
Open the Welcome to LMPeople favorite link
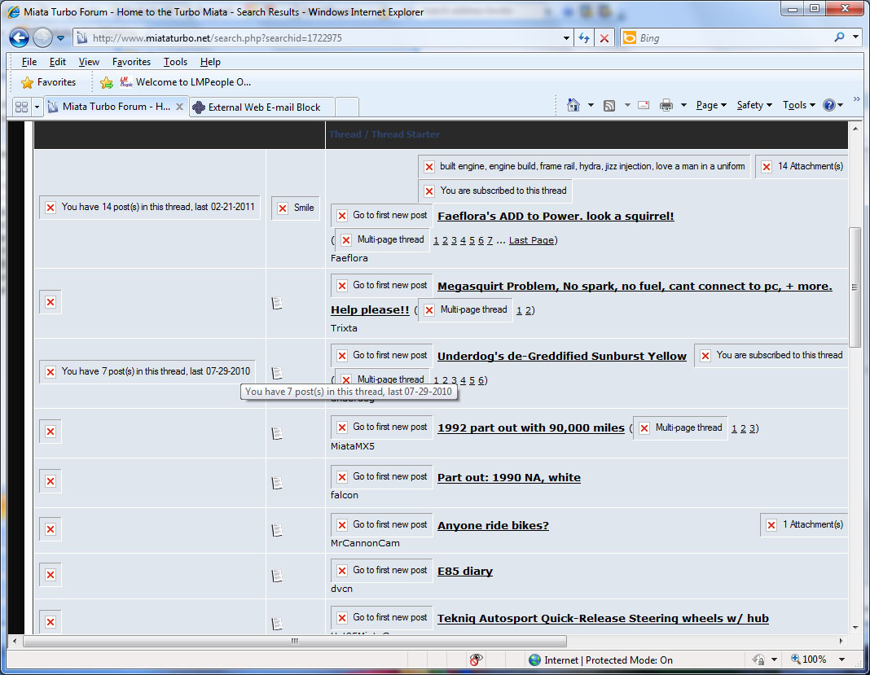(185, 82)
